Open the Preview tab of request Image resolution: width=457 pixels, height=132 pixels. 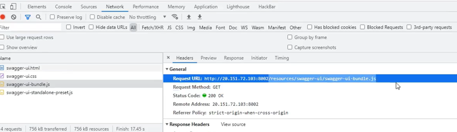209,58
